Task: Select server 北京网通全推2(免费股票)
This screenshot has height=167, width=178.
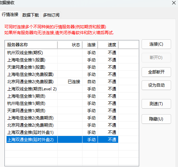Action: click(x=30, y=82)
